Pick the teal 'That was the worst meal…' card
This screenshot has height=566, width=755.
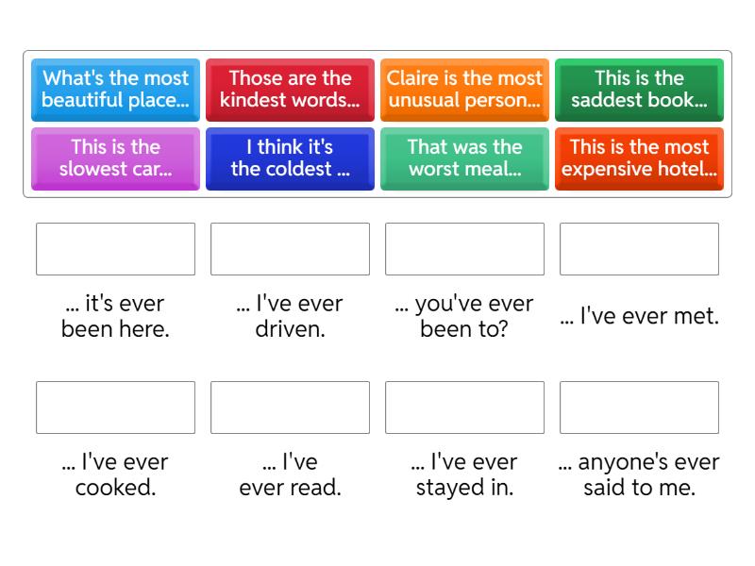(x=464, y=158)
